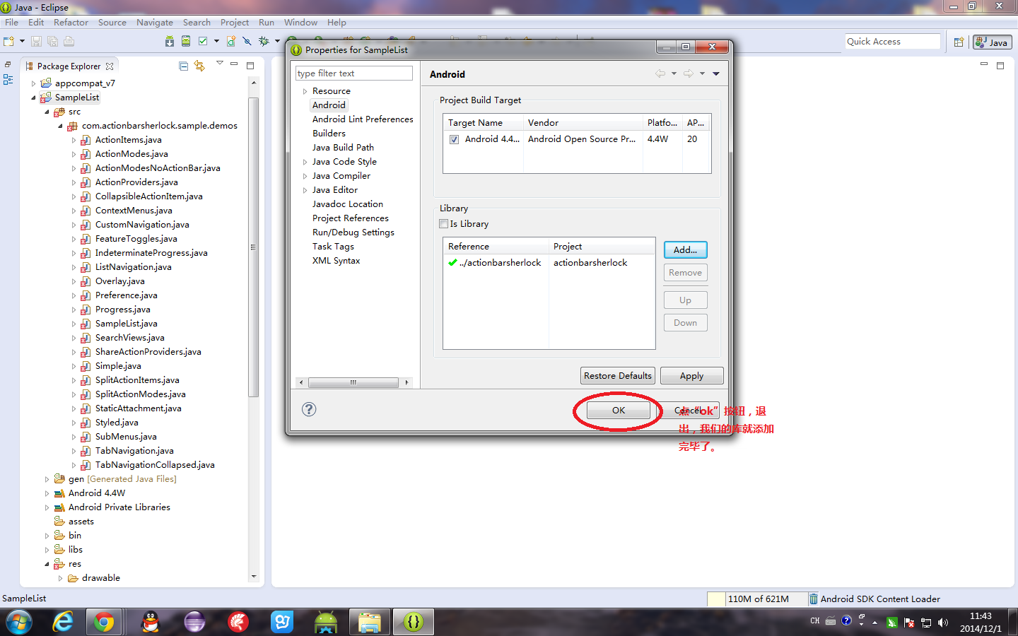The height and width of the screenshot is (636, 1018).
Task: Launch the Android Virtual Device Manager icon
Action: point(186,42)
